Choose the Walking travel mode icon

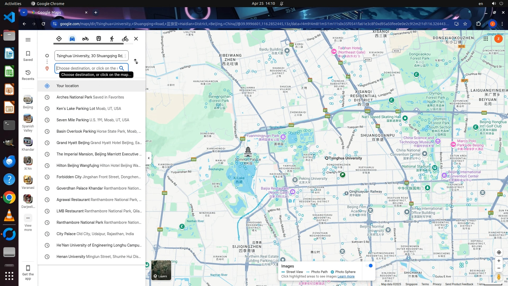pos(112,39)
